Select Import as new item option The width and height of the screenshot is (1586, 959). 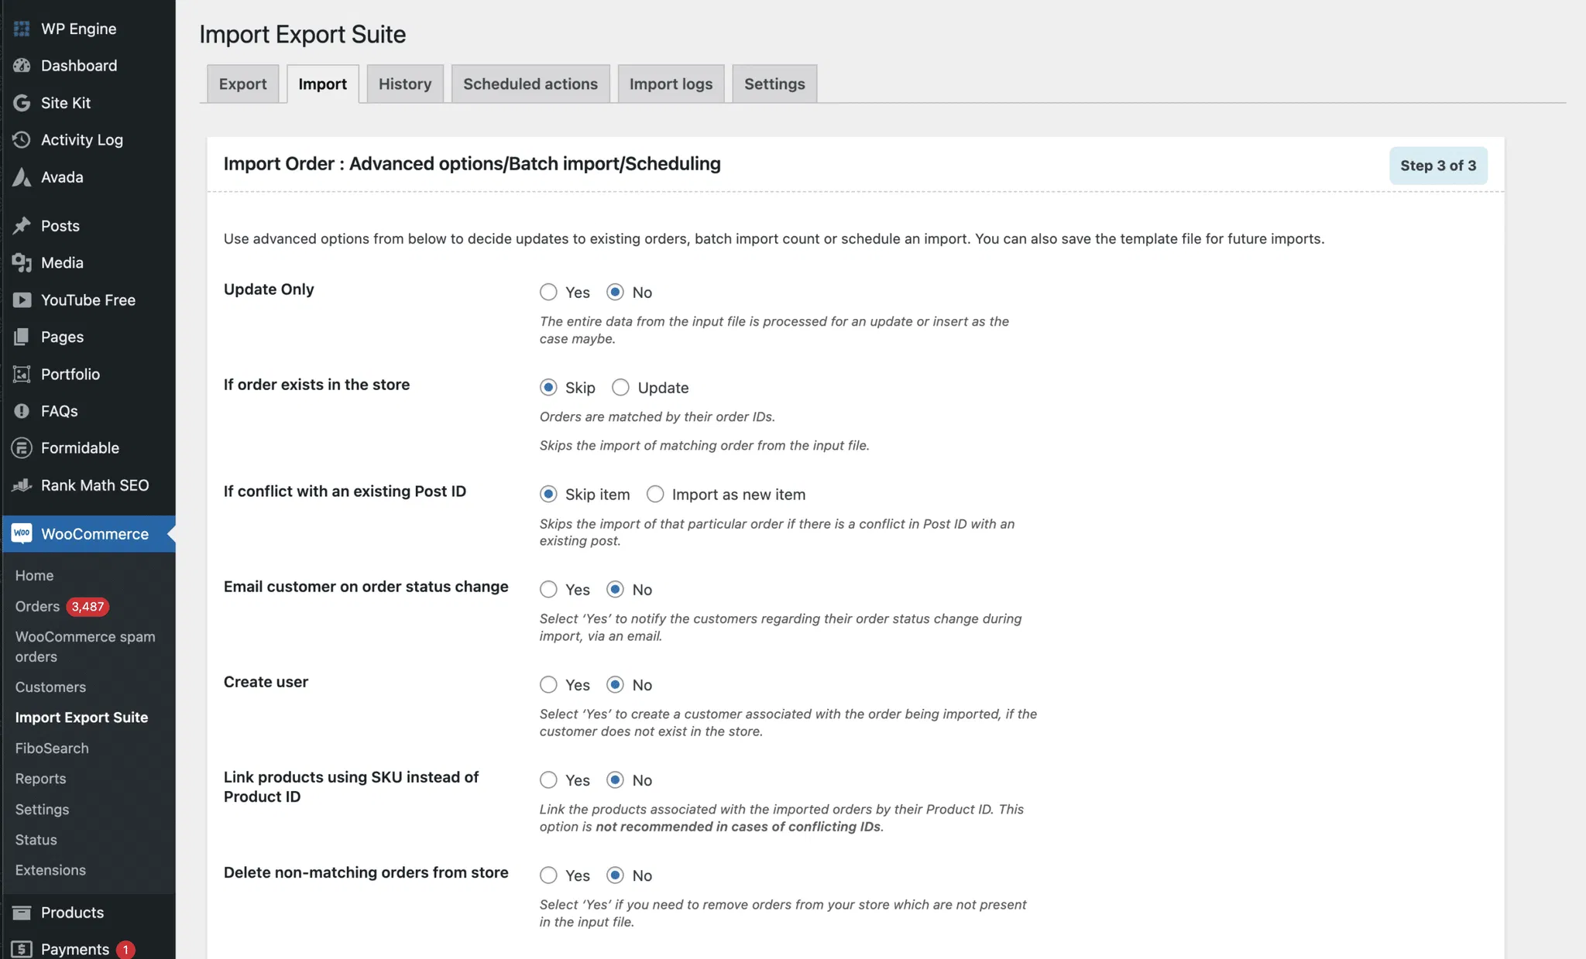click(655, 495)
